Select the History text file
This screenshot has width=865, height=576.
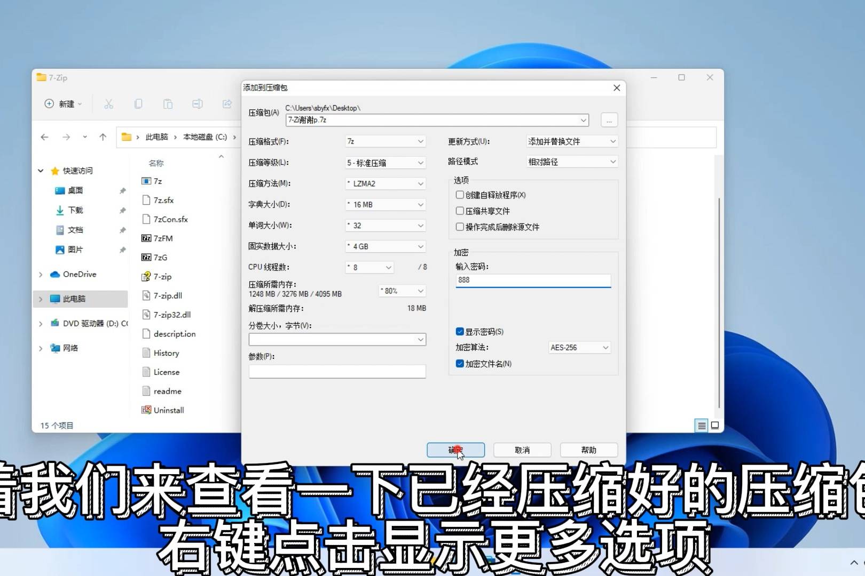click(160, 353)
